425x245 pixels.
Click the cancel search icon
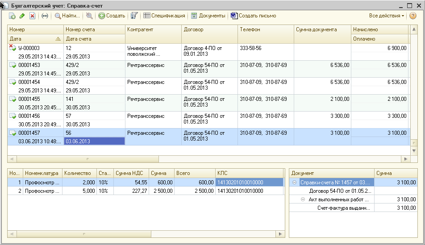point(89,16)
